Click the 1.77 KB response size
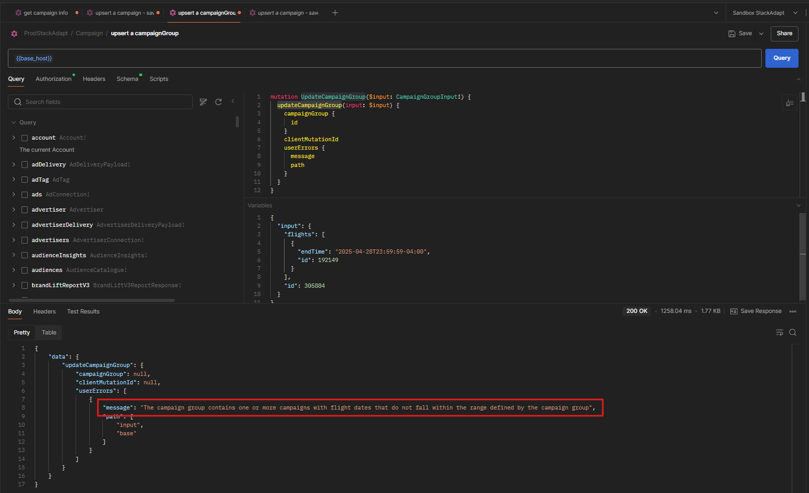Viewport: 809px width, 493px height. (x=710, y=311)
